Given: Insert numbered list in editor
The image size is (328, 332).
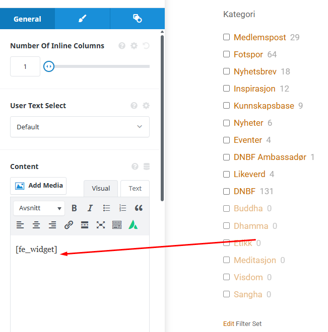Looking at the screenshot, I should [x=122, y=208].
